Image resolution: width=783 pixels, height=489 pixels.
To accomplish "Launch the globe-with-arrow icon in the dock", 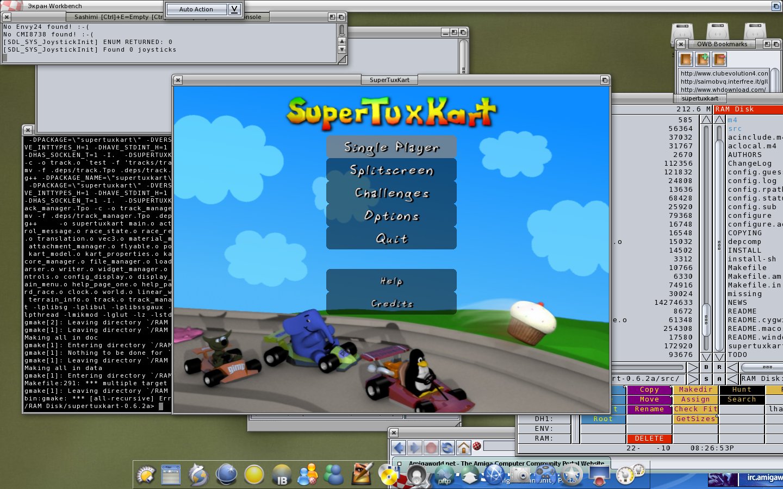I will [198, 475].
